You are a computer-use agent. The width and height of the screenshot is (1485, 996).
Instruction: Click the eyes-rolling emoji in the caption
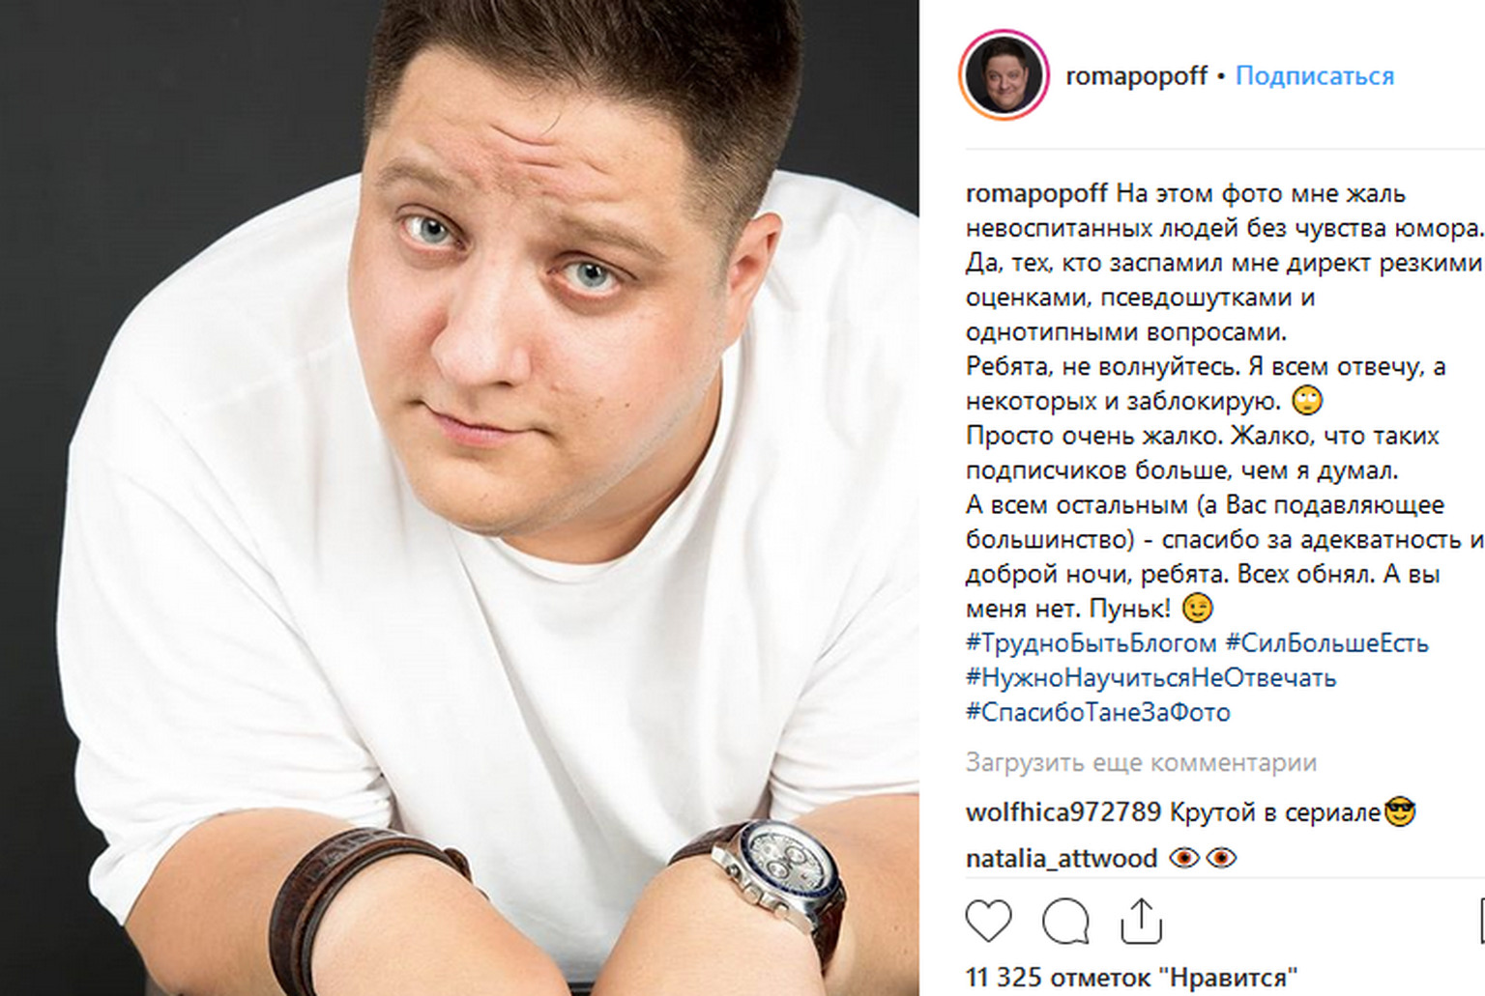1307,400
